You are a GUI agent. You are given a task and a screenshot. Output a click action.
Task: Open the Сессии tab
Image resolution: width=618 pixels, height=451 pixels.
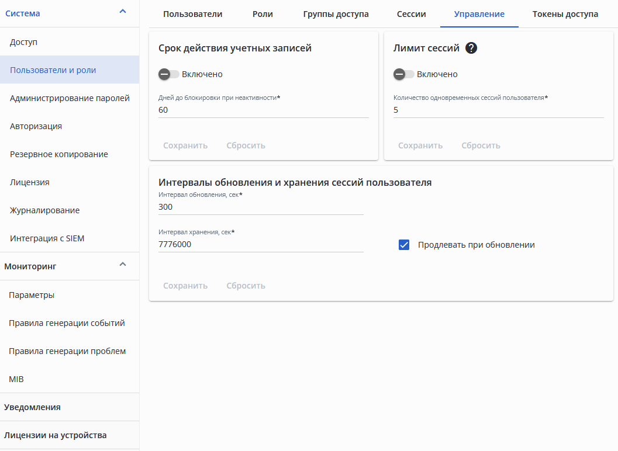tap(411, 14)
